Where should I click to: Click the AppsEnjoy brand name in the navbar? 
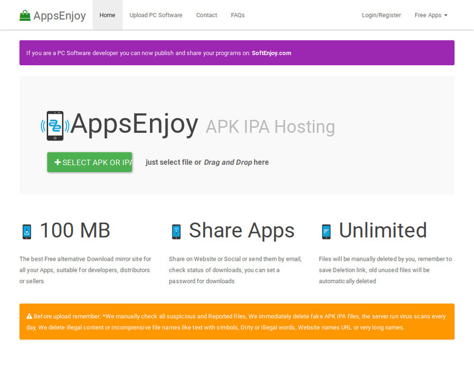(60, 15)
